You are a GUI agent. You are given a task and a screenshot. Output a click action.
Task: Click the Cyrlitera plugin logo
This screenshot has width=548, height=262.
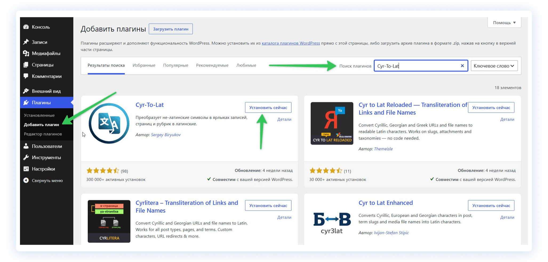tap(109, 221)
